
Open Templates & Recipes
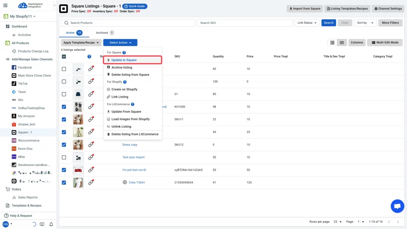pos(26,206)
